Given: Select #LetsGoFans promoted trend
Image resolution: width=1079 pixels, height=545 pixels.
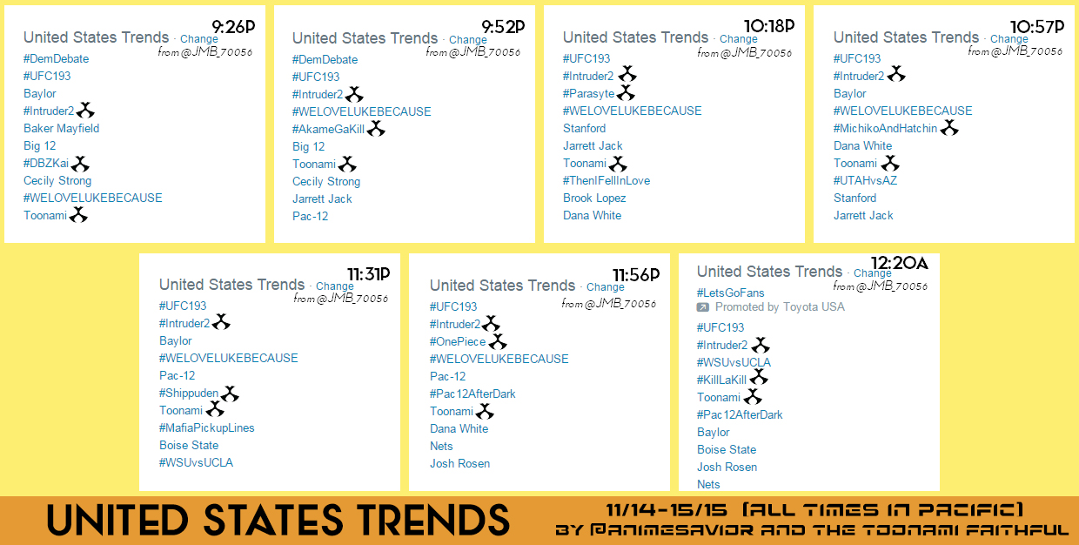Looking at the screenshot, I should (731, 293).
